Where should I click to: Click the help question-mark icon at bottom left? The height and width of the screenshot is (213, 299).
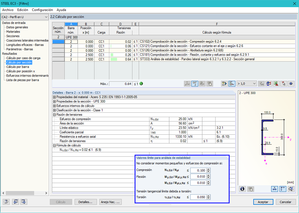pos(6,202)
